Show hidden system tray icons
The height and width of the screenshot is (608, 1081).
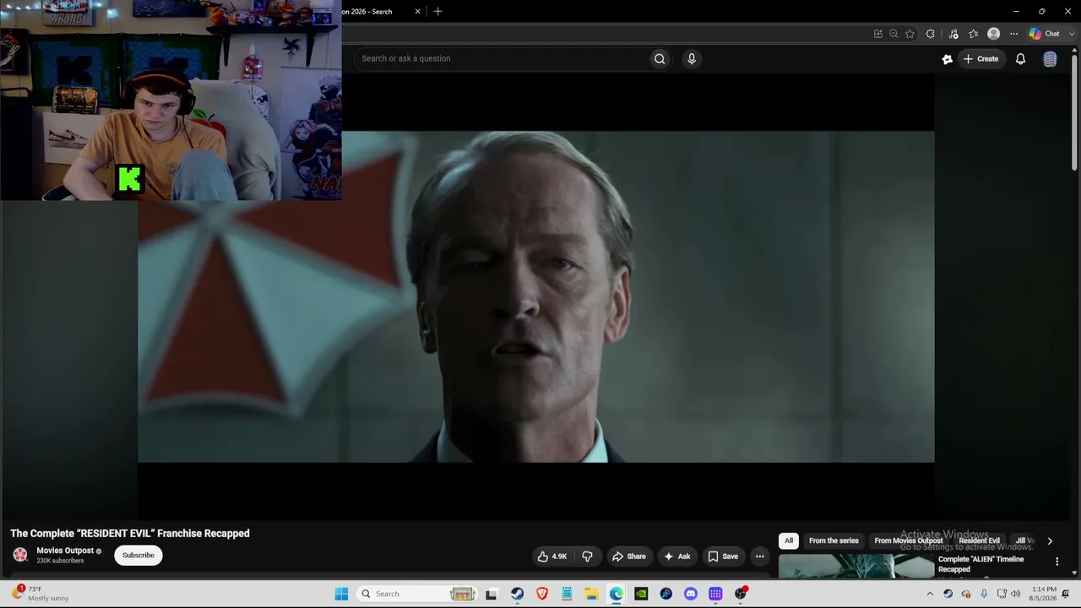[x=930, y=594]
